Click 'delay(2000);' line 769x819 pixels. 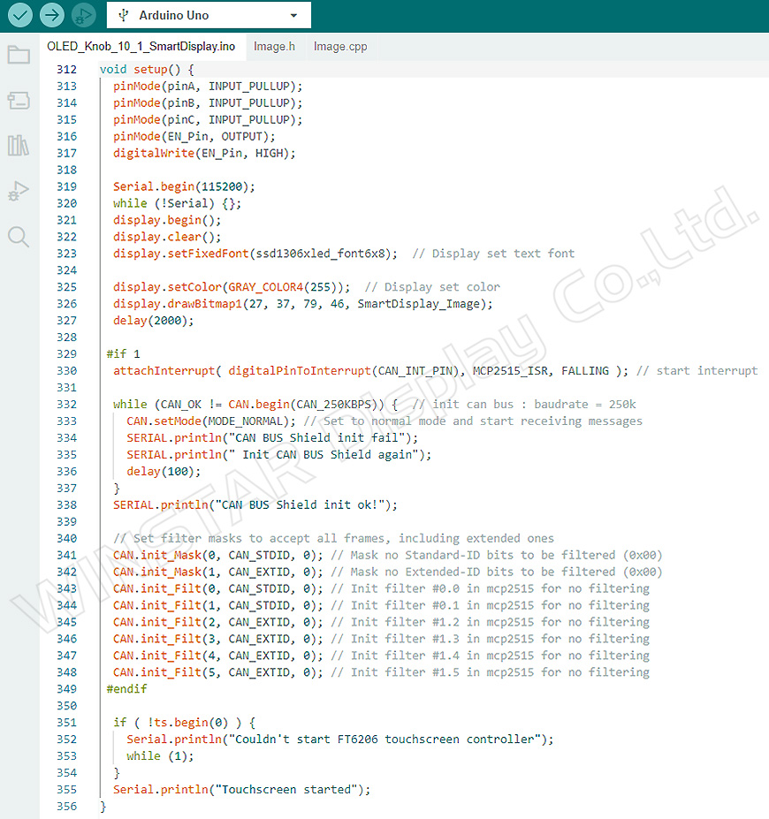154,320
